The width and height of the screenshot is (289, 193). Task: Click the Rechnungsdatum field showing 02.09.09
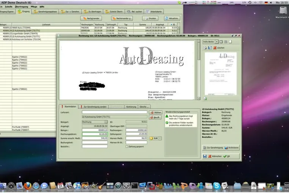95,134
